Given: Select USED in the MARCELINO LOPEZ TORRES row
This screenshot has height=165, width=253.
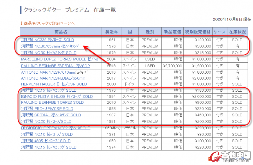Looking at the screenshot, I should [150, 59].
